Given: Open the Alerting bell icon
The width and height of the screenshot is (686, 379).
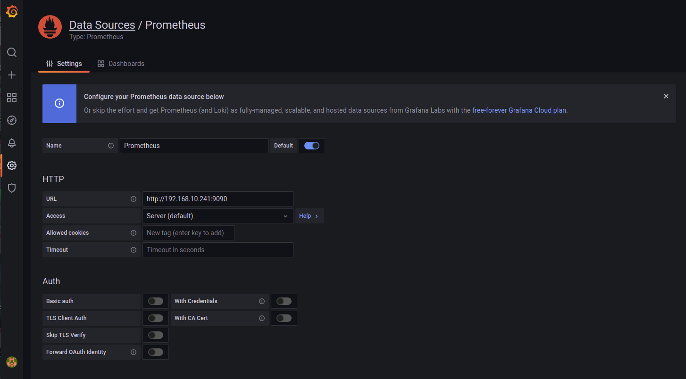Looking at the screenshot, I should 12,143.
